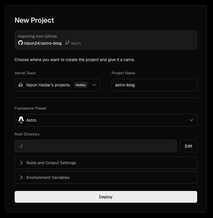The width and height of the screenshot is (213, 218).
Task: Click the Root Directory path field
Action: [96, 146]
